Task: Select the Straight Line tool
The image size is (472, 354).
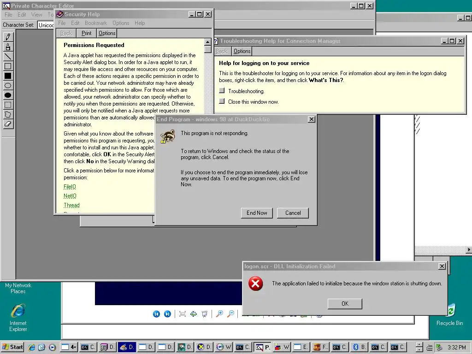Action: pos(8,56)
